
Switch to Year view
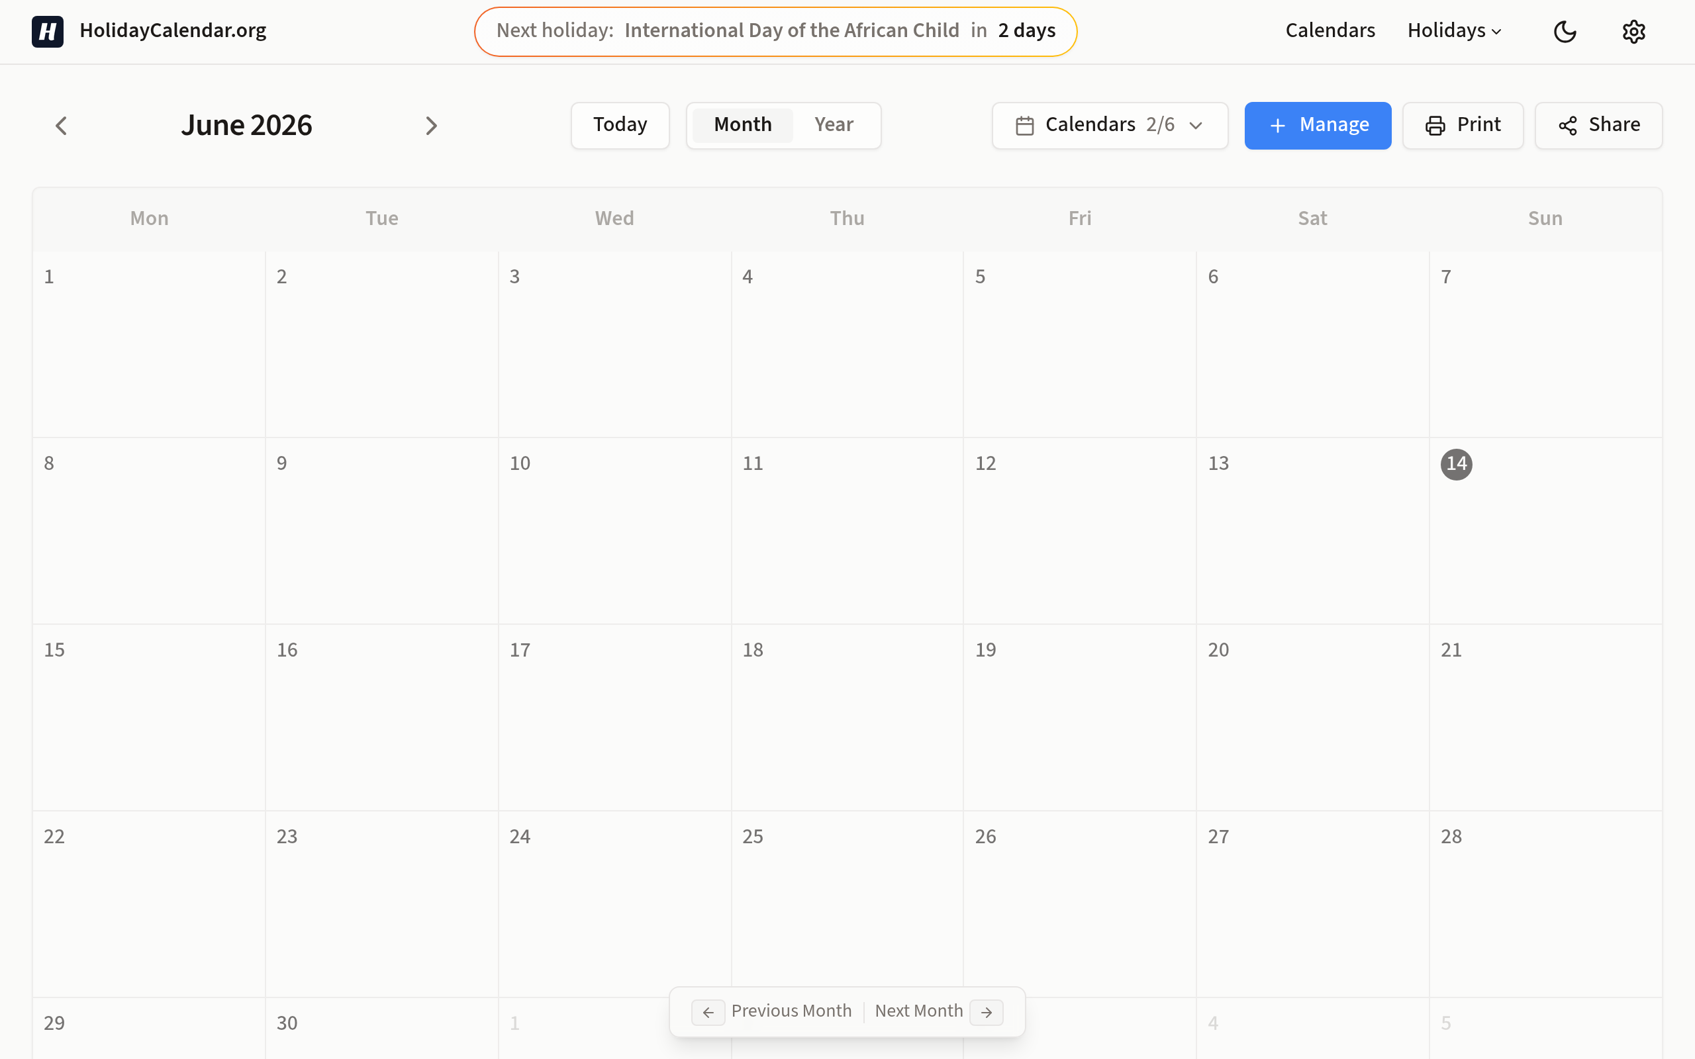(834, 124)
